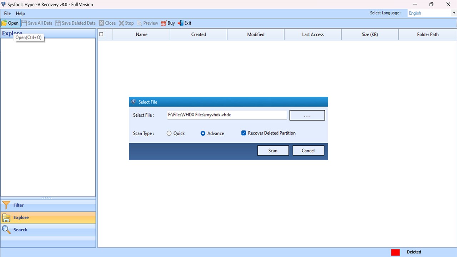Sort by the Size (KB) column header
This screenshot has width=457, height=257.
[x=370, y=35]
